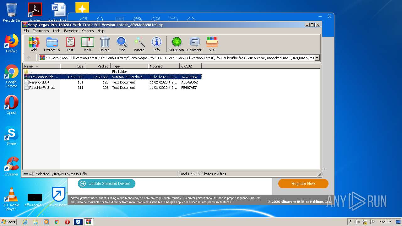This screenshot has height=226, width=402.
Task: Run VirusScan from the toolbar
Action: [x=177, y=44]
